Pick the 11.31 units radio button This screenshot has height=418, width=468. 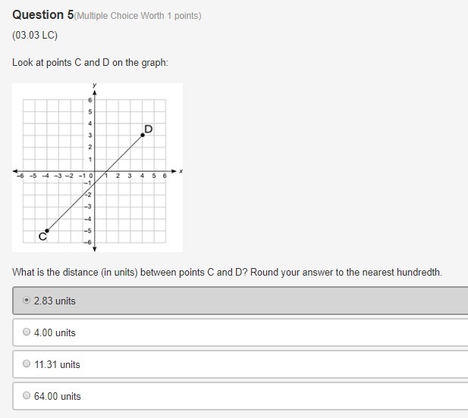point(27,363)
